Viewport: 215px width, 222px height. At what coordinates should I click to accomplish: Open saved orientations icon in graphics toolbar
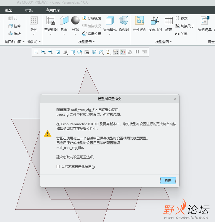[x=80, y=52]
